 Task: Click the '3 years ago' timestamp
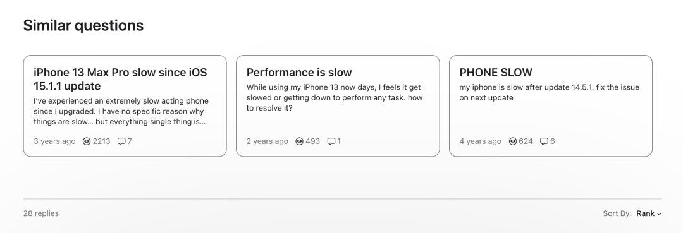click(54, 141)
